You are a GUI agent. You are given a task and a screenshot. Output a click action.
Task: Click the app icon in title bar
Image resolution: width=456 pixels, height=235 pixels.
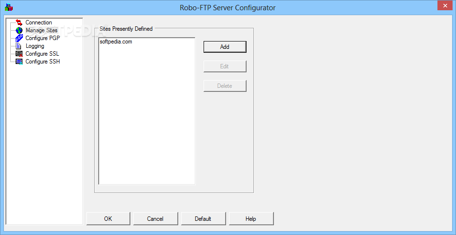[9, 7]
